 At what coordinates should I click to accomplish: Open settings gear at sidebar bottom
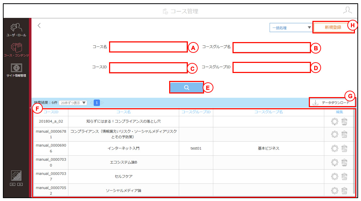coord(16,176)
